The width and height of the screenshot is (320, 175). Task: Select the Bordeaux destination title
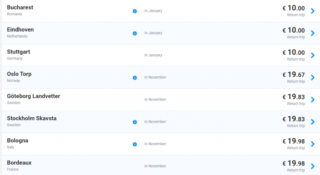click(x=19, y=163)
